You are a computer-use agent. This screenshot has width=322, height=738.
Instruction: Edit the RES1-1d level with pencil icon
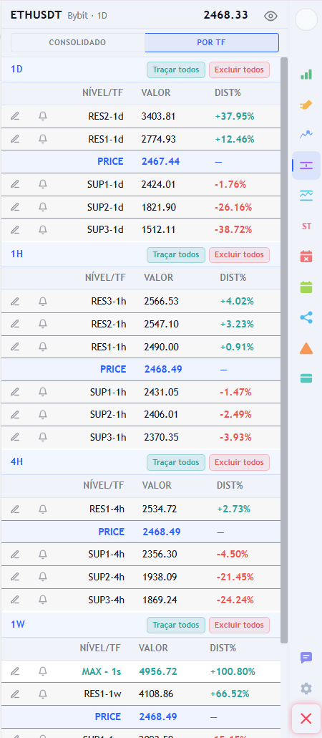15,139
